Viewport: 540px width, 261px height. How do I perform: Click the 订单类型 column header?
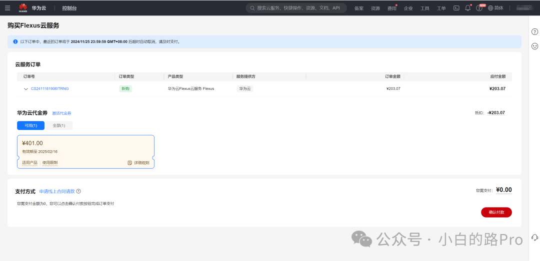[126, 77]
